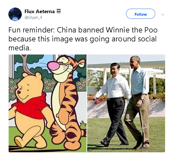174x157 pixels.
Task: Click the trigram symbol beside Flux Aeterna
Action: coord(59,11)
